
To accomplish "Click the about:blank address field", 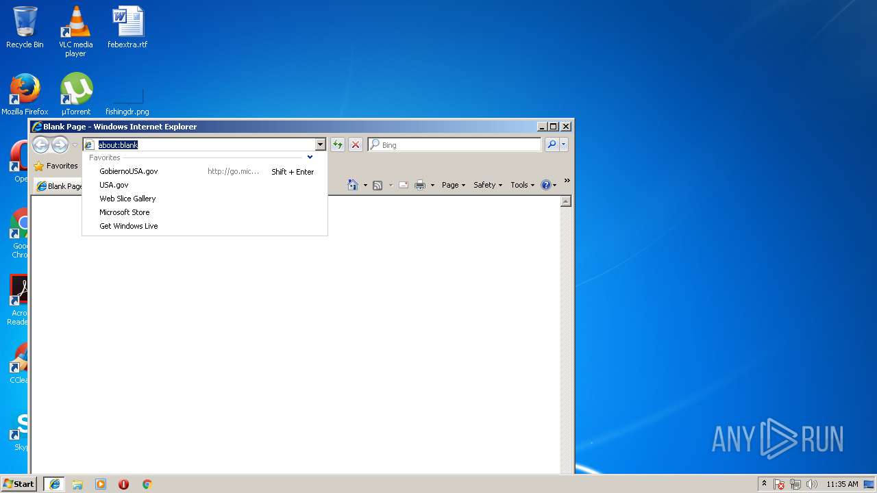I will click(x=199, y=145).
